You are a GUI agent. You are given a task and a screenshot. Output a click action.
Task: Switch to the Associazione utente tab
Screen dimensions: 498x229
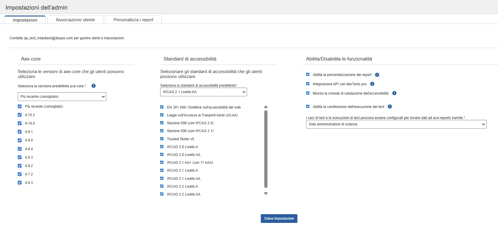(x=75, y=20)
